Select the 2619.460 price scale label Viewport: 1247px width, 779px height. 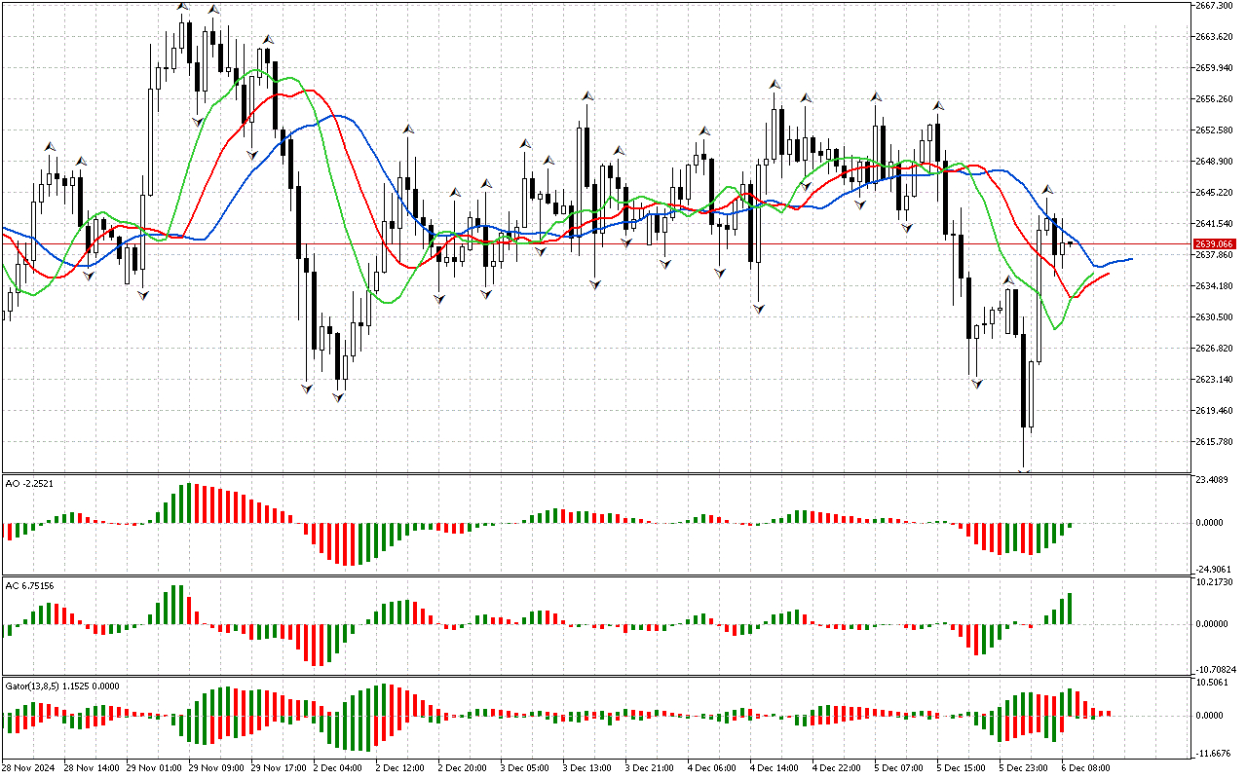(1216, 411)
